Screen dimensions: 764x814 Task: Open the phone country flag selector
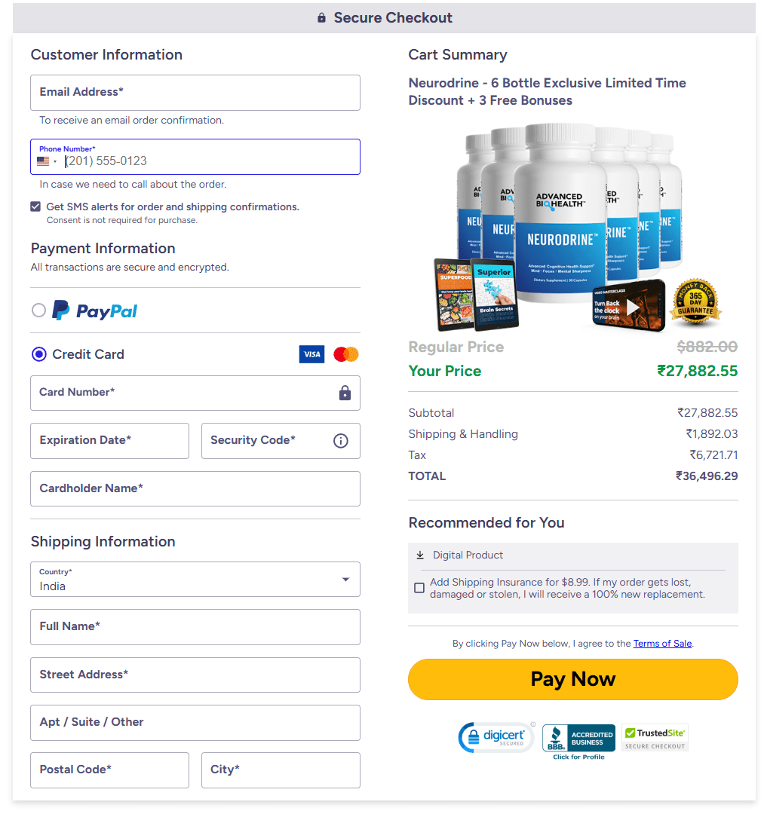47,161
